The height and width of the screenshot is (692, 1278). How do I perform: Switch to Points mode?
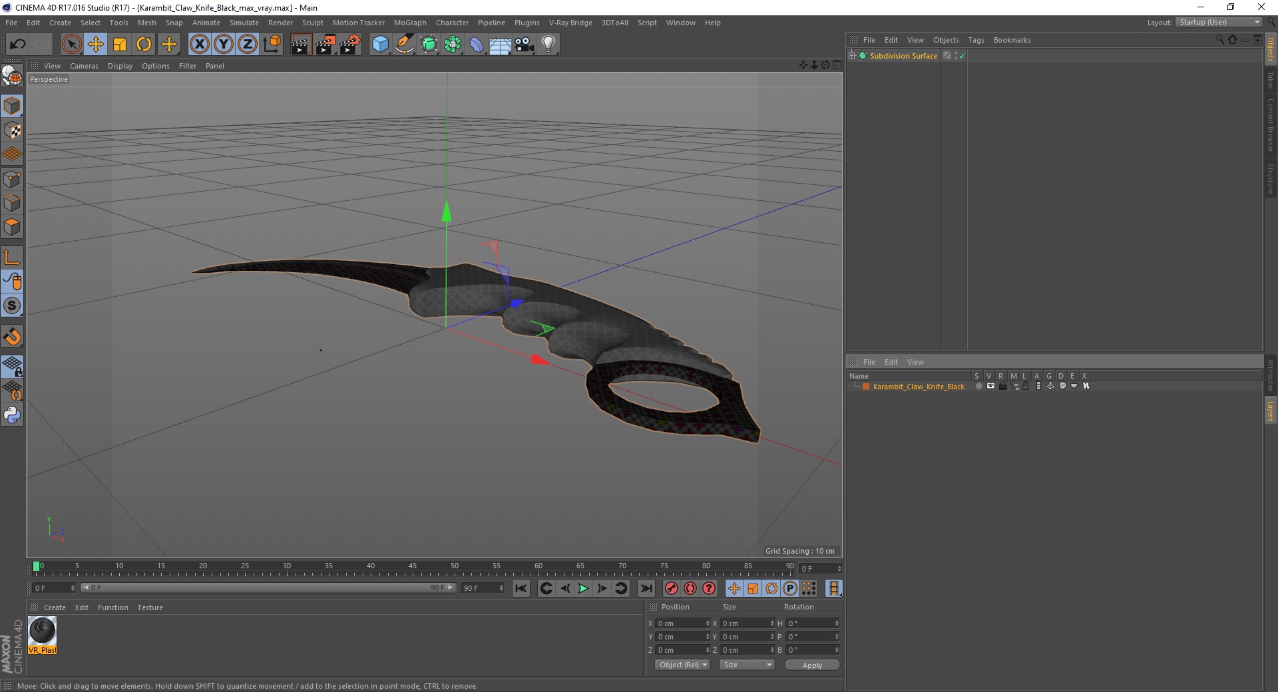point(12,179)
